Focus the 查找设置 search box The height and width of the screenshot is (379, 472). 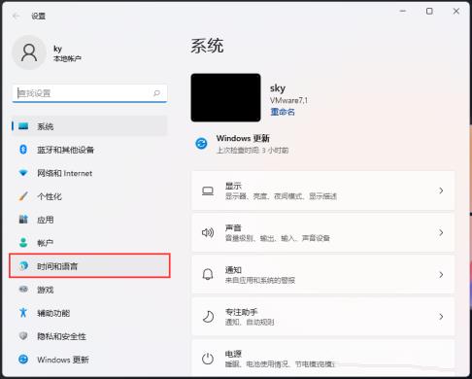pyautogui.click(x=89, y=93)
